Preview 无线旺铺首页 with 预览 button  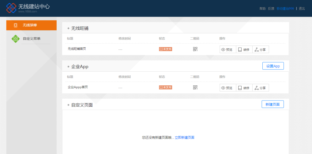(228, 50)
